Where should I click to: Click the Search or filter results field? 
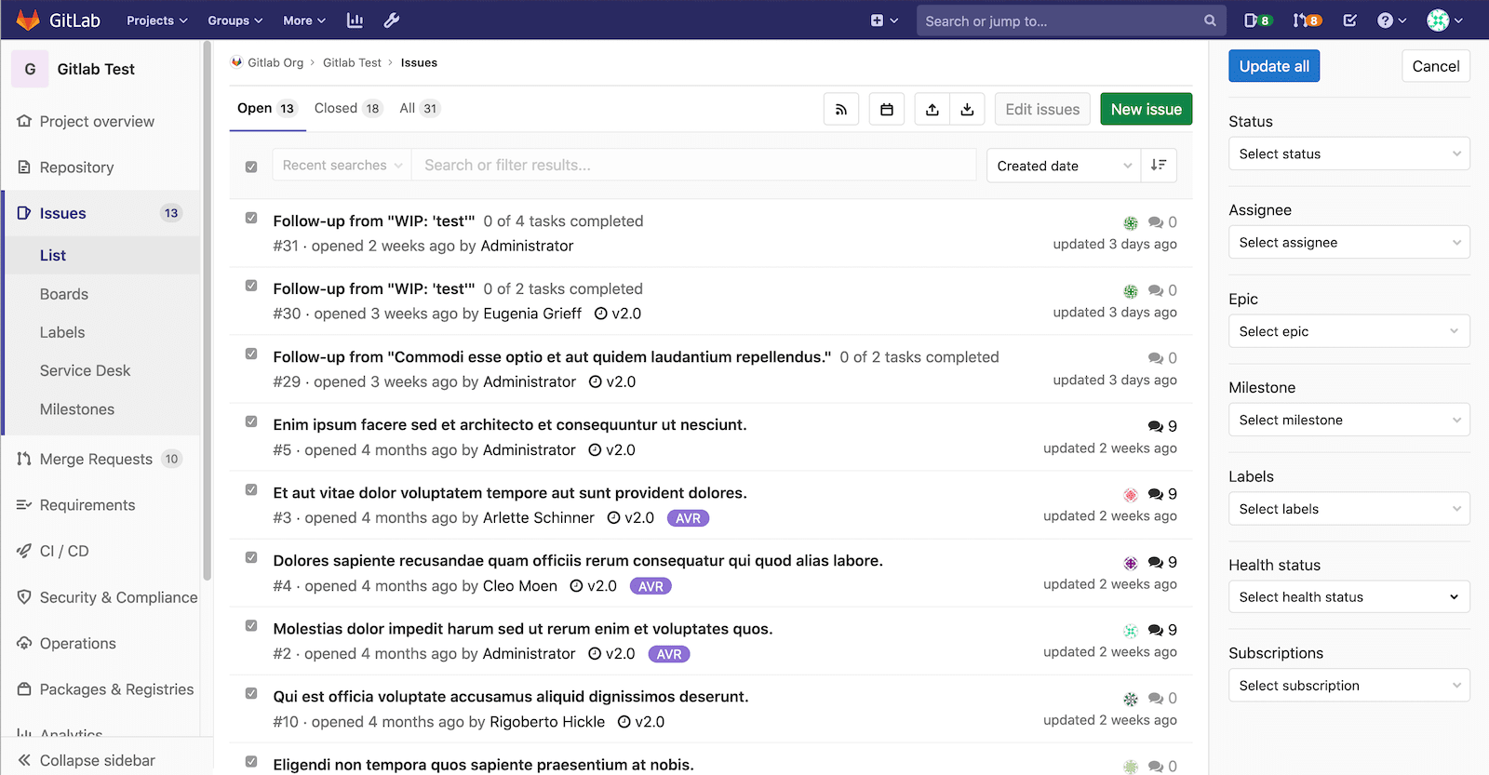click(693, 166)
